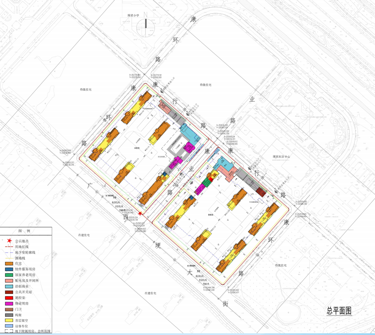Click the dark red 公共开关站 building on map
This screenshot has height=335, width=375.
pyautogui.click(x=260, y=192)
